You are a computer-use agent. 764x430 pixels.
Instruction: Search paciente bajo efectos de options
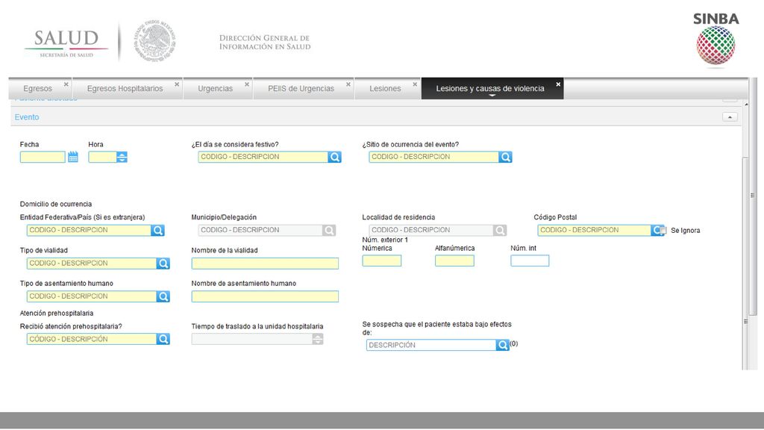tap(502, 345)
